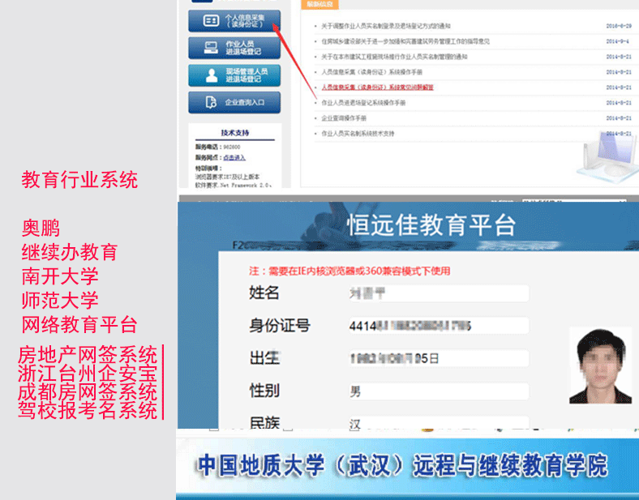
Task: Select the red text 师范大学
Action: (x=60, y=301)
